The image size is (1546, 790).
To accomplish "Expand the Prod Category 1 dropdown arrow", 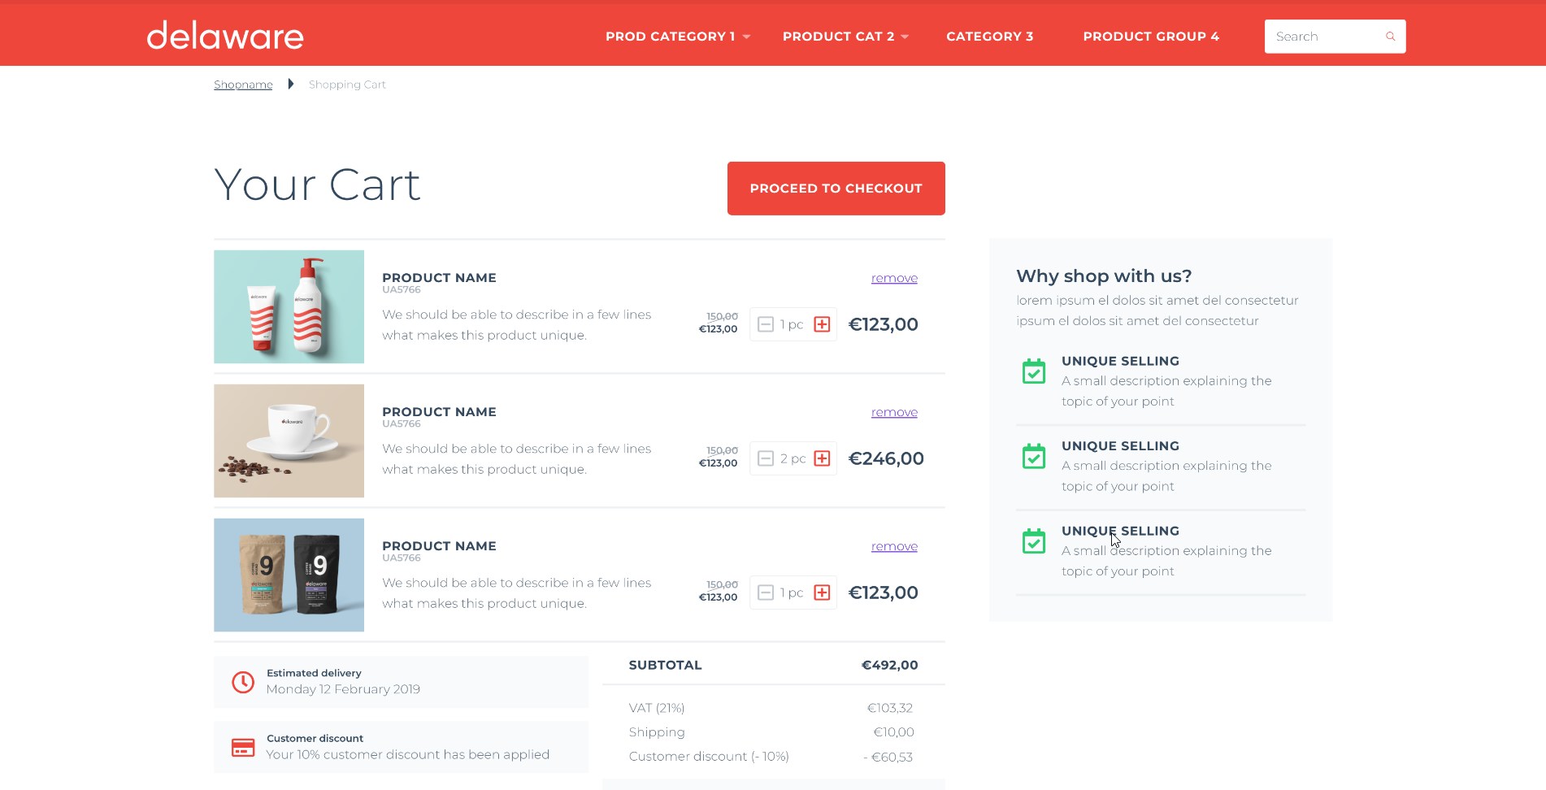I will pyautogui.click(x=746, y=37).
